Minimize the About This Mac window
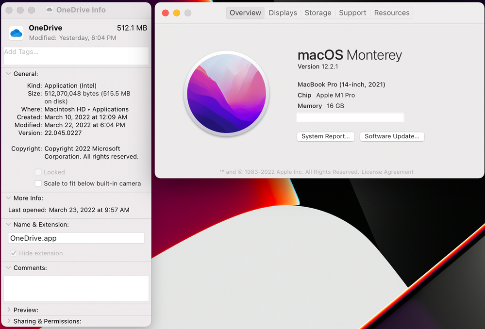 pyautogui.click(x=177, y=13)
